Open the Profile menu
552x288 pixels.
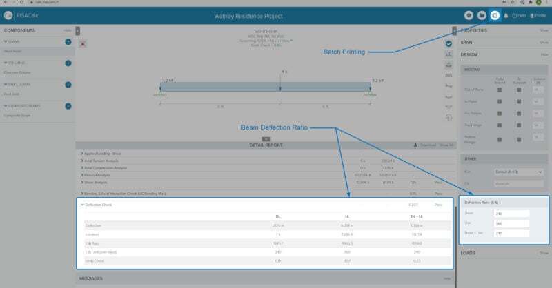tap(538, 14)
